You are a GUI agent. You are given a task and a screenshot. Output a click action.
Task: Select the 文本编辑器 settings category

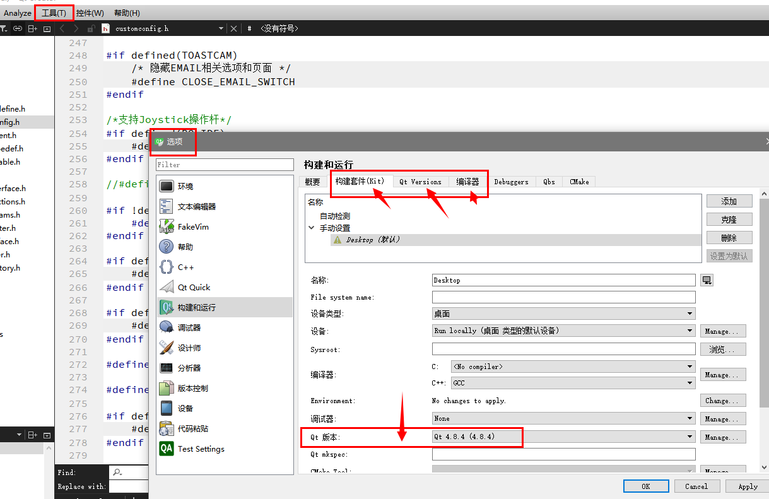189,206
